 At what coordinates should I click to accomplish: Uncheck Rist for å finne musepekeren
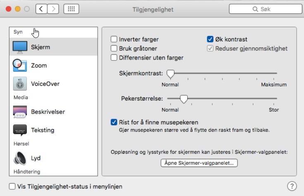click(114, 122)
